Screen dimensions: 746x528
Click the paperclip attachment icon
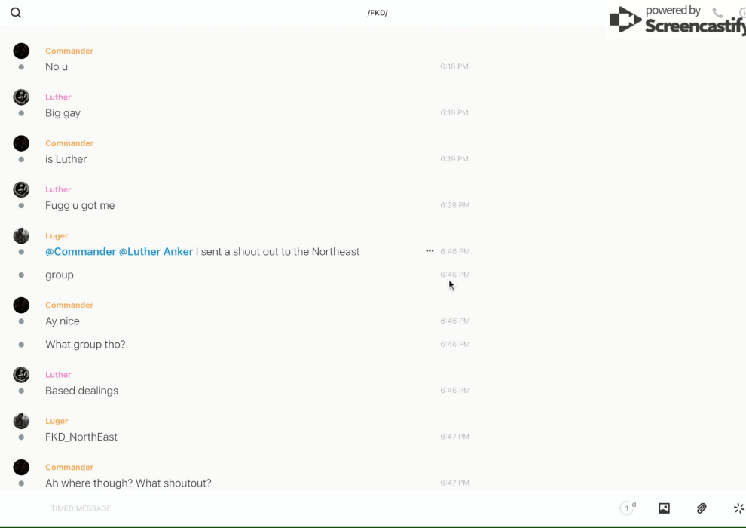(702, 508)
